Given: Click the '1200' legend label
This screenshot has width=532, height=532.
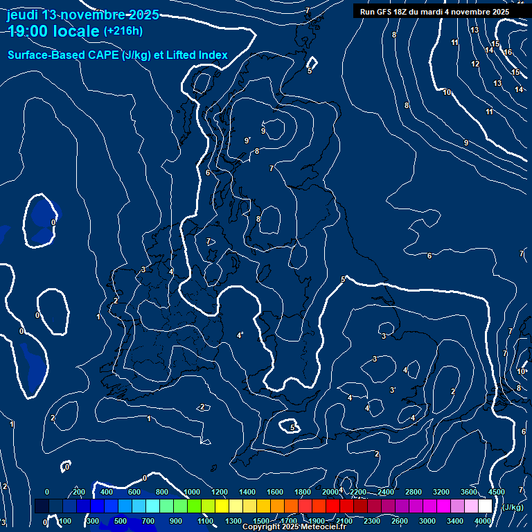Looking at the screenshot, I should pos(220,492).
